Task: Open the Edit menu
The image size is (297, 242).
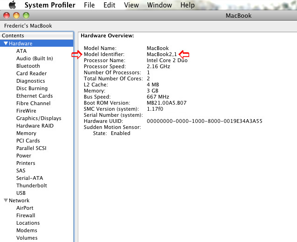Action: point(109,5)
